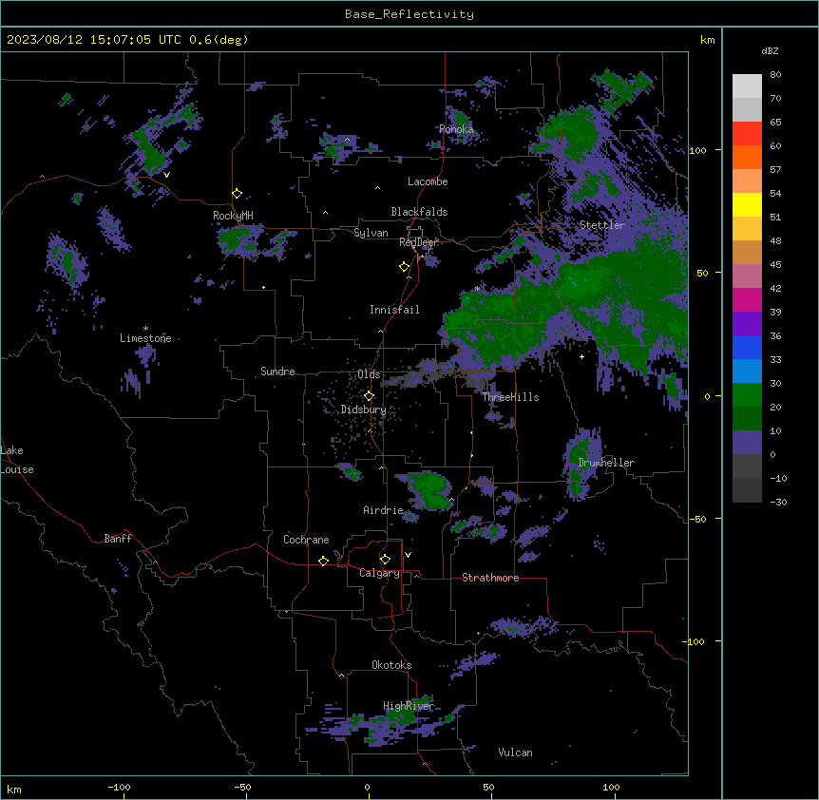Click the yellow diamond marker above Calgary label
Image resolution: width=819 pixels, height=800 pixels.
click(x=385, y=560)
